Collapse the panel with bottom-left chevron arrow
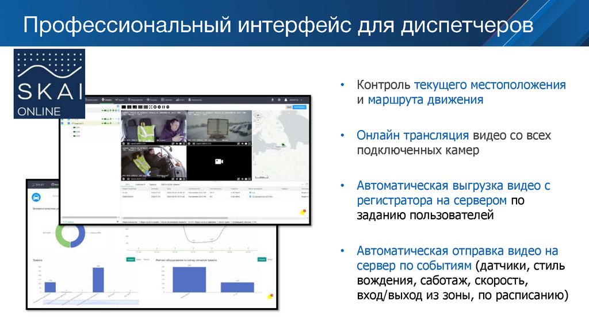This screenshot has width=589, height=330. 117,221
